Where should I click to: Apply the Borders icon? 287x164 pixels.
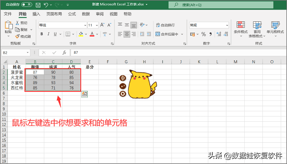point(68,34)
